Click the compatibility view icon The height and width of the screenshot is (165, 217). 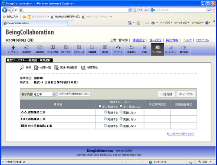(135, 10)
